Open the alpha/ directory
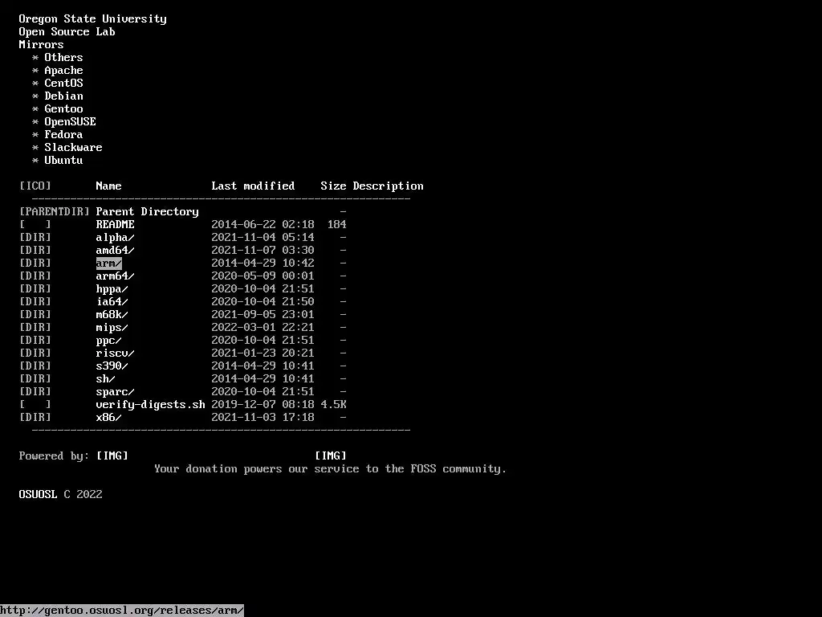The width and height of the screenshot is (822, 617). (x=115, y=237)
